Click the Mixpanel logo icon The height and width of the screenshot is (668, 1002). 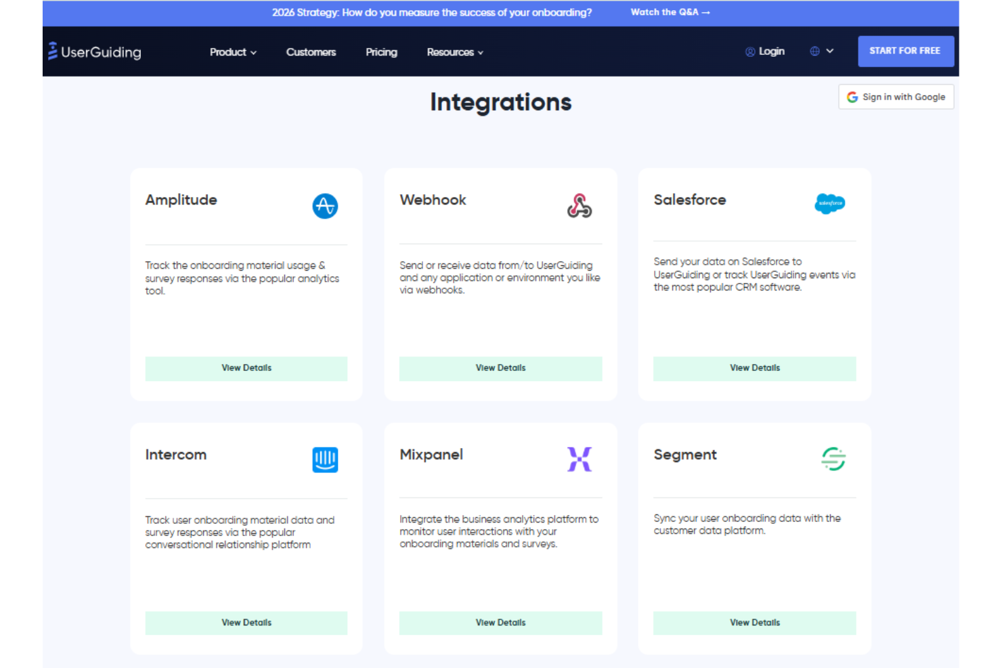click(x=580, y=460)
